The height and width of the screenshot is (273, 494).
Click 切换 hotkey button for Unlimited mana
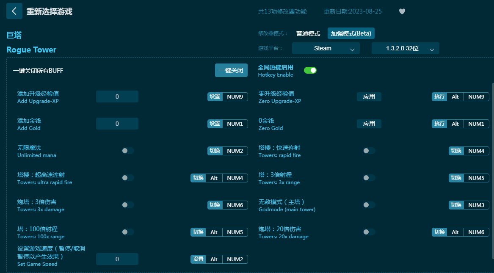coord(215,151)
